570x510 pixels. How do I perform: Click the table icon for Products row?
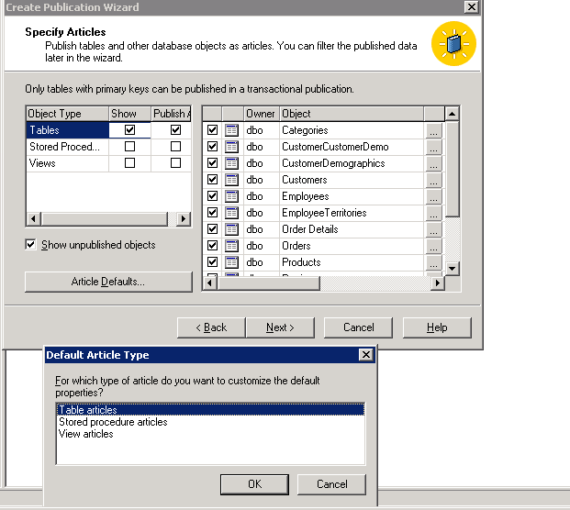[231, 262]
